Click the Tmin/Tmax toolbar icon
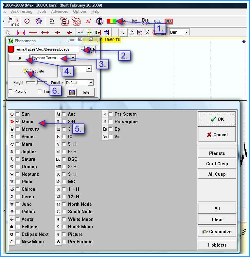 tap(13, 21)
